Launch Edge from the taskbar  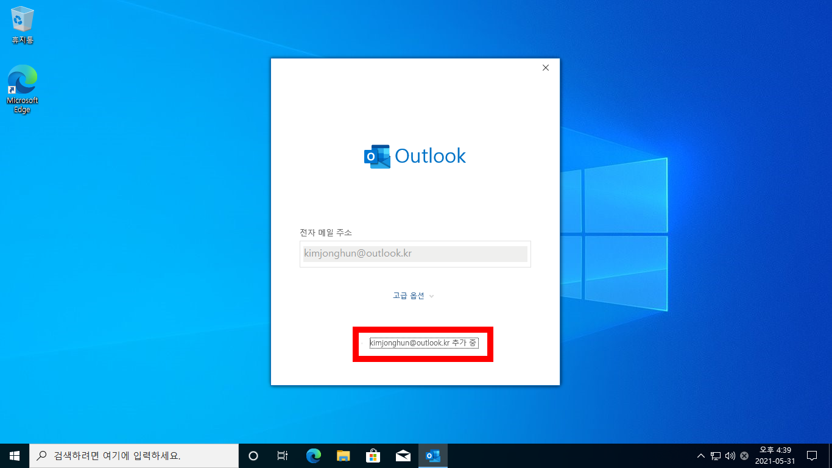coord(313,455)
